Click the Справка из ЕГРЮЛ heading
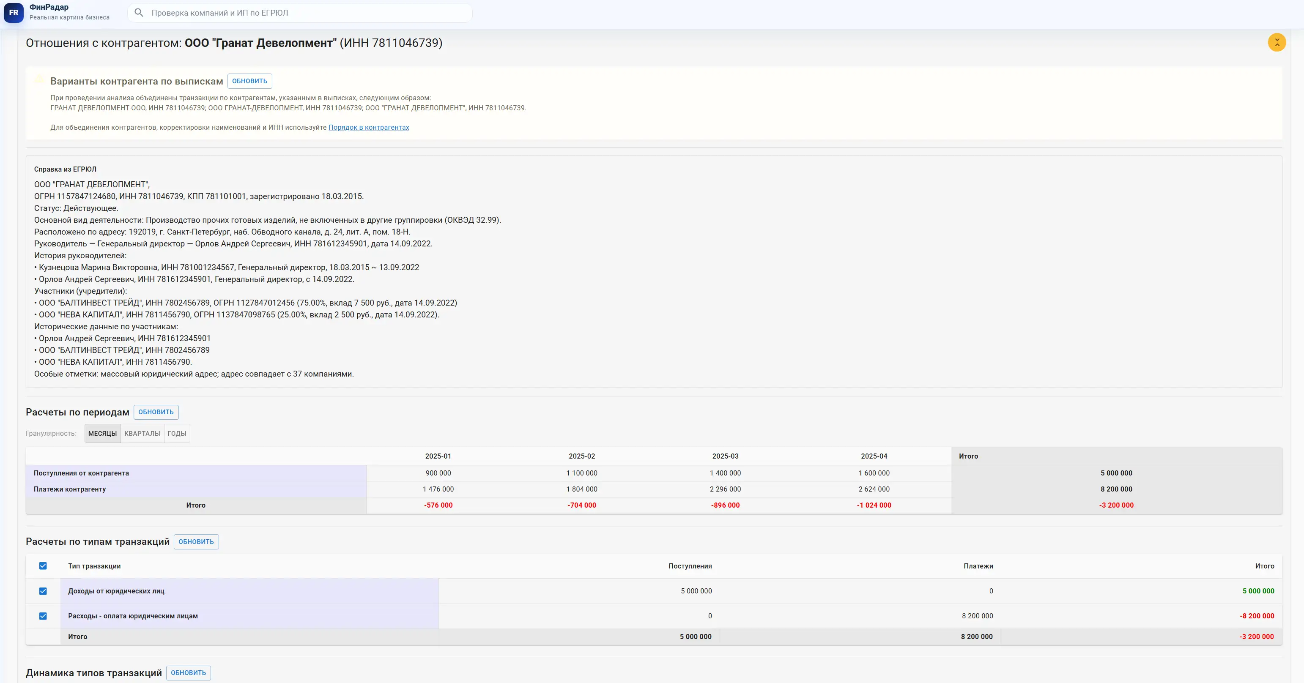This screenshot has width=1304, height=683. (65, 169)
